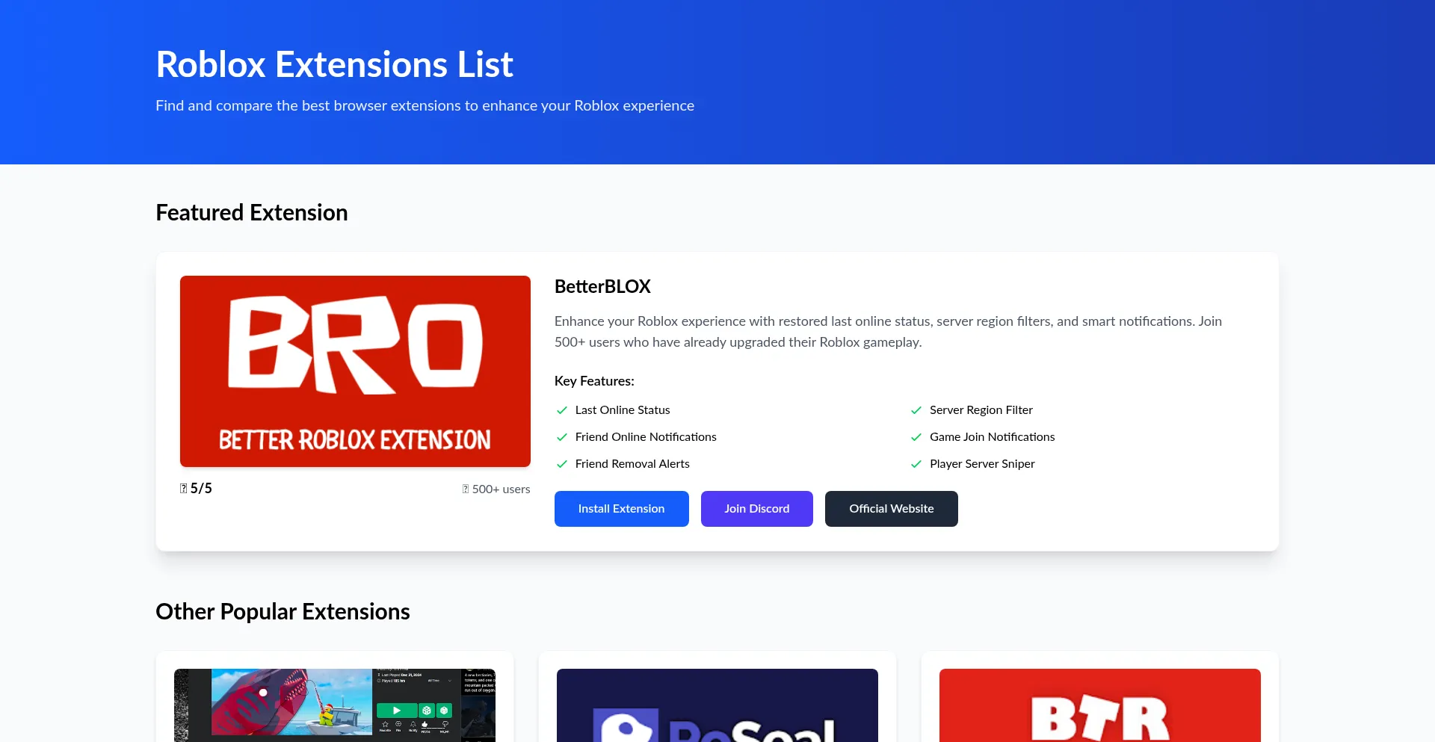Image resolution: width=1435 pixels, height=742 pixels.
Task: Open the Join Discord button
Action: pos(756,509)
